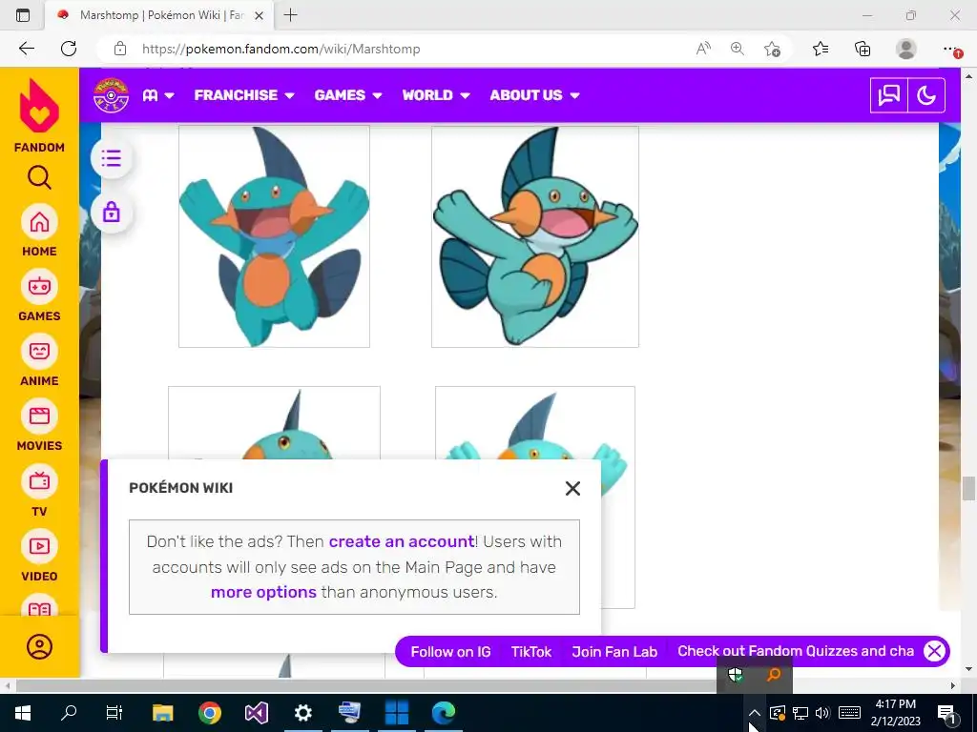Open the Favorites list
The width and height of the screenshot is (977, 732).
(821, 49)
